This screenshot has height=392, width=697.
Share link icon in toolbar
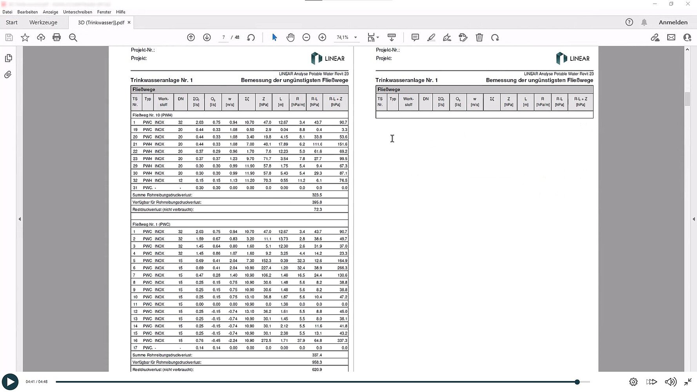click(655, 38)
